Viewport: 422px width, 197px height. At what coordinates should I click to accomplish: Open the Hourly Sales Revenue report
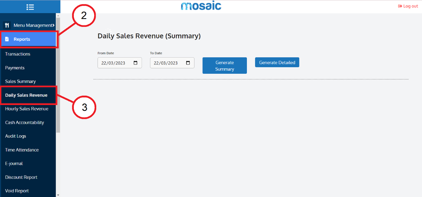click(27, 109)
